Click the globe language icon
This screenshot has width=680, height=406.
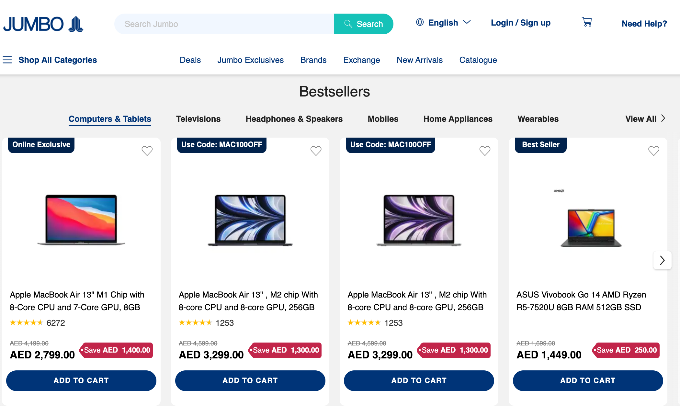tap(420, 22)
